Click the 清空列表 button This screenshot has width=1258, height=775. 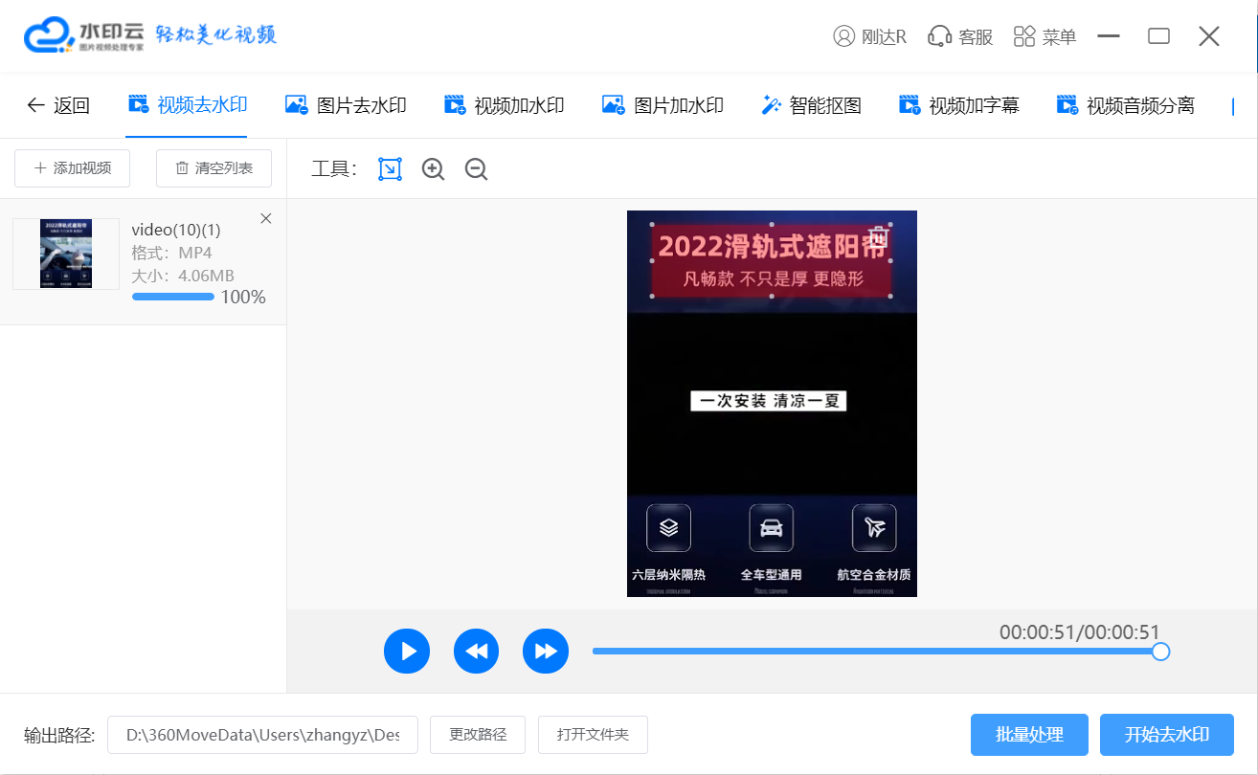(x=213, y=168)
